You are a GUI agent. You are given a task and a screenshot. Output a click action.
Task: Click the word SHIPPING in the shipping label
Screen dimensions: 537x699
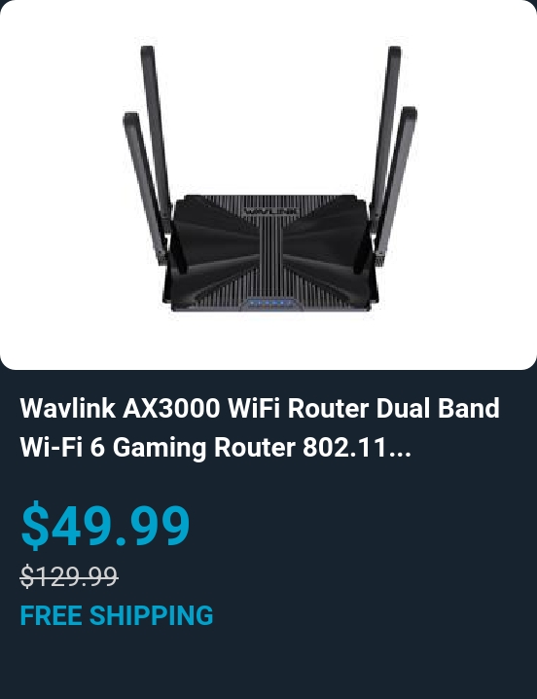point(151,615)
